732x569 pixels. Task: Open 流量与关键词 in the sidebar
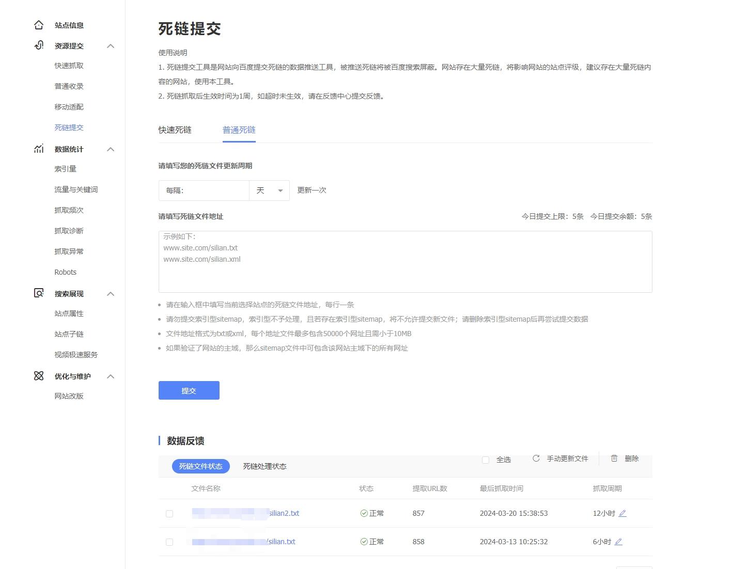tap(76, 189)
